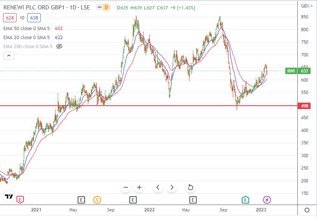Viewport: 317px width, 217px height.
Task: Click the RWI symbol price tag
Action: pyautogui.click(x=291, y=71)
